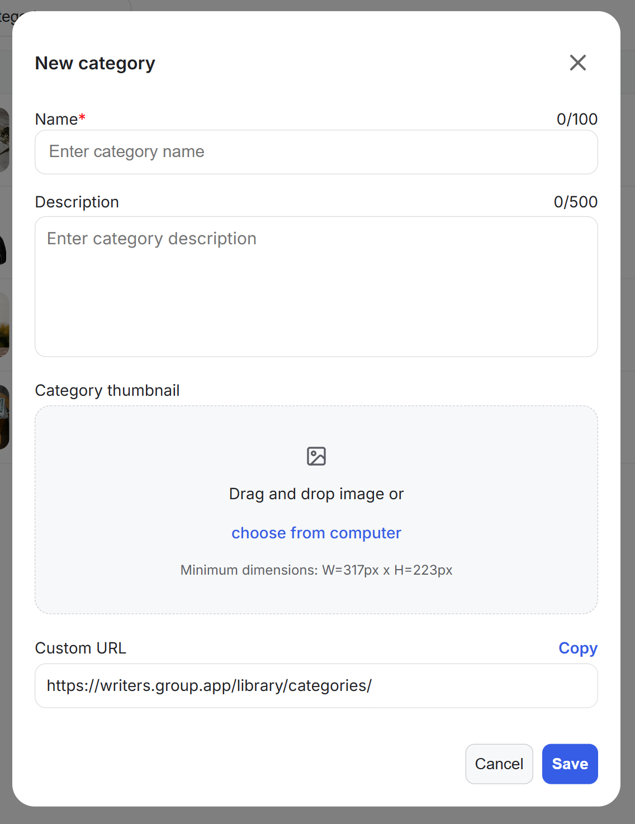Save the new category
The height and width of the screenshot is (824, 635).
point(570,764)
